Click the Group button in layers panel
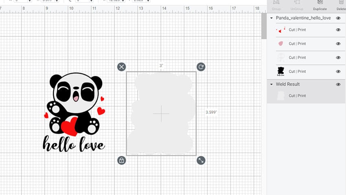 (276, 5)
